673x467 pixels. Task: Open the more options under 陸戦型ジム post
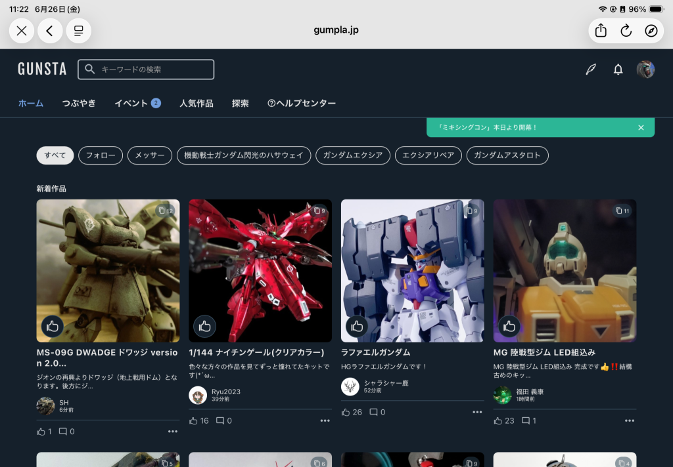[630, 421]
